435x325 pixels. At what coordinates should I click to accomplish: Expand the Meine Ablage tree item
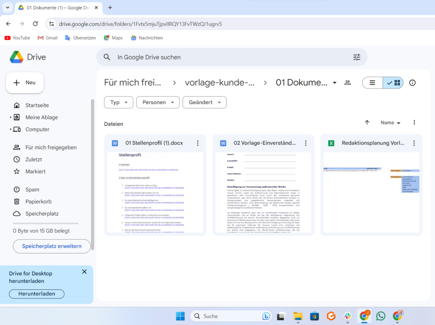(x=11, y=117)
